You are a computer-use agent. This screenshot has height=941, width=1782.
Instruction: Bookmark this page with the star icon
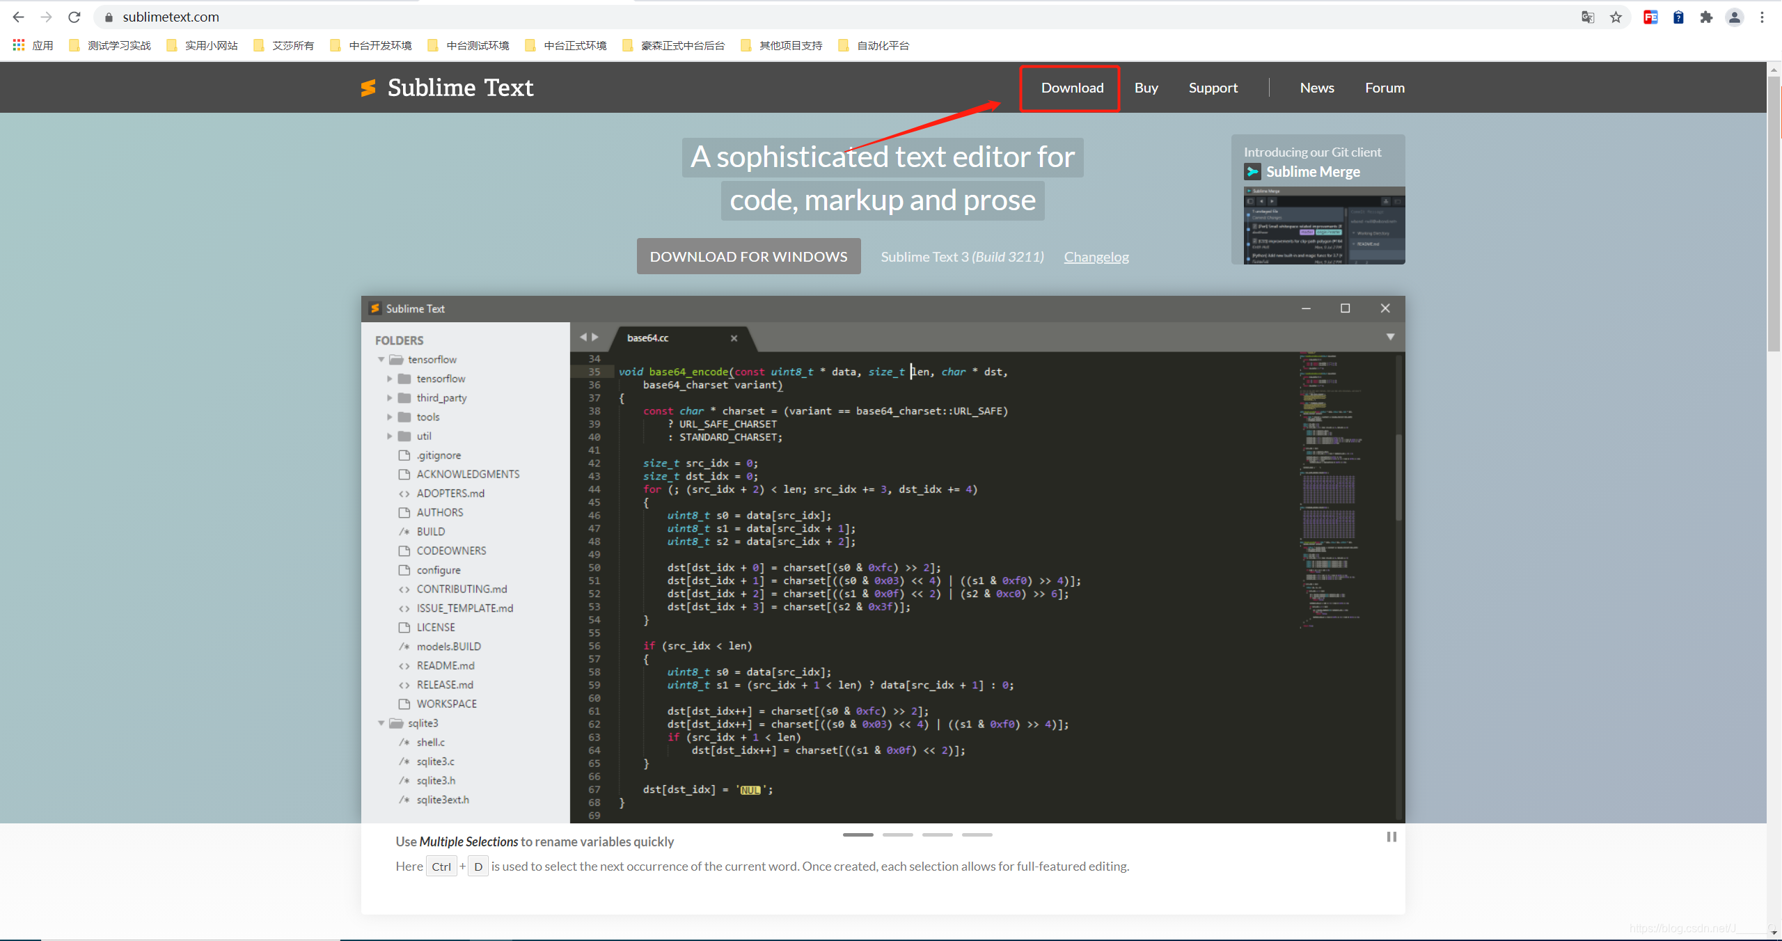tap(1616, 17)
